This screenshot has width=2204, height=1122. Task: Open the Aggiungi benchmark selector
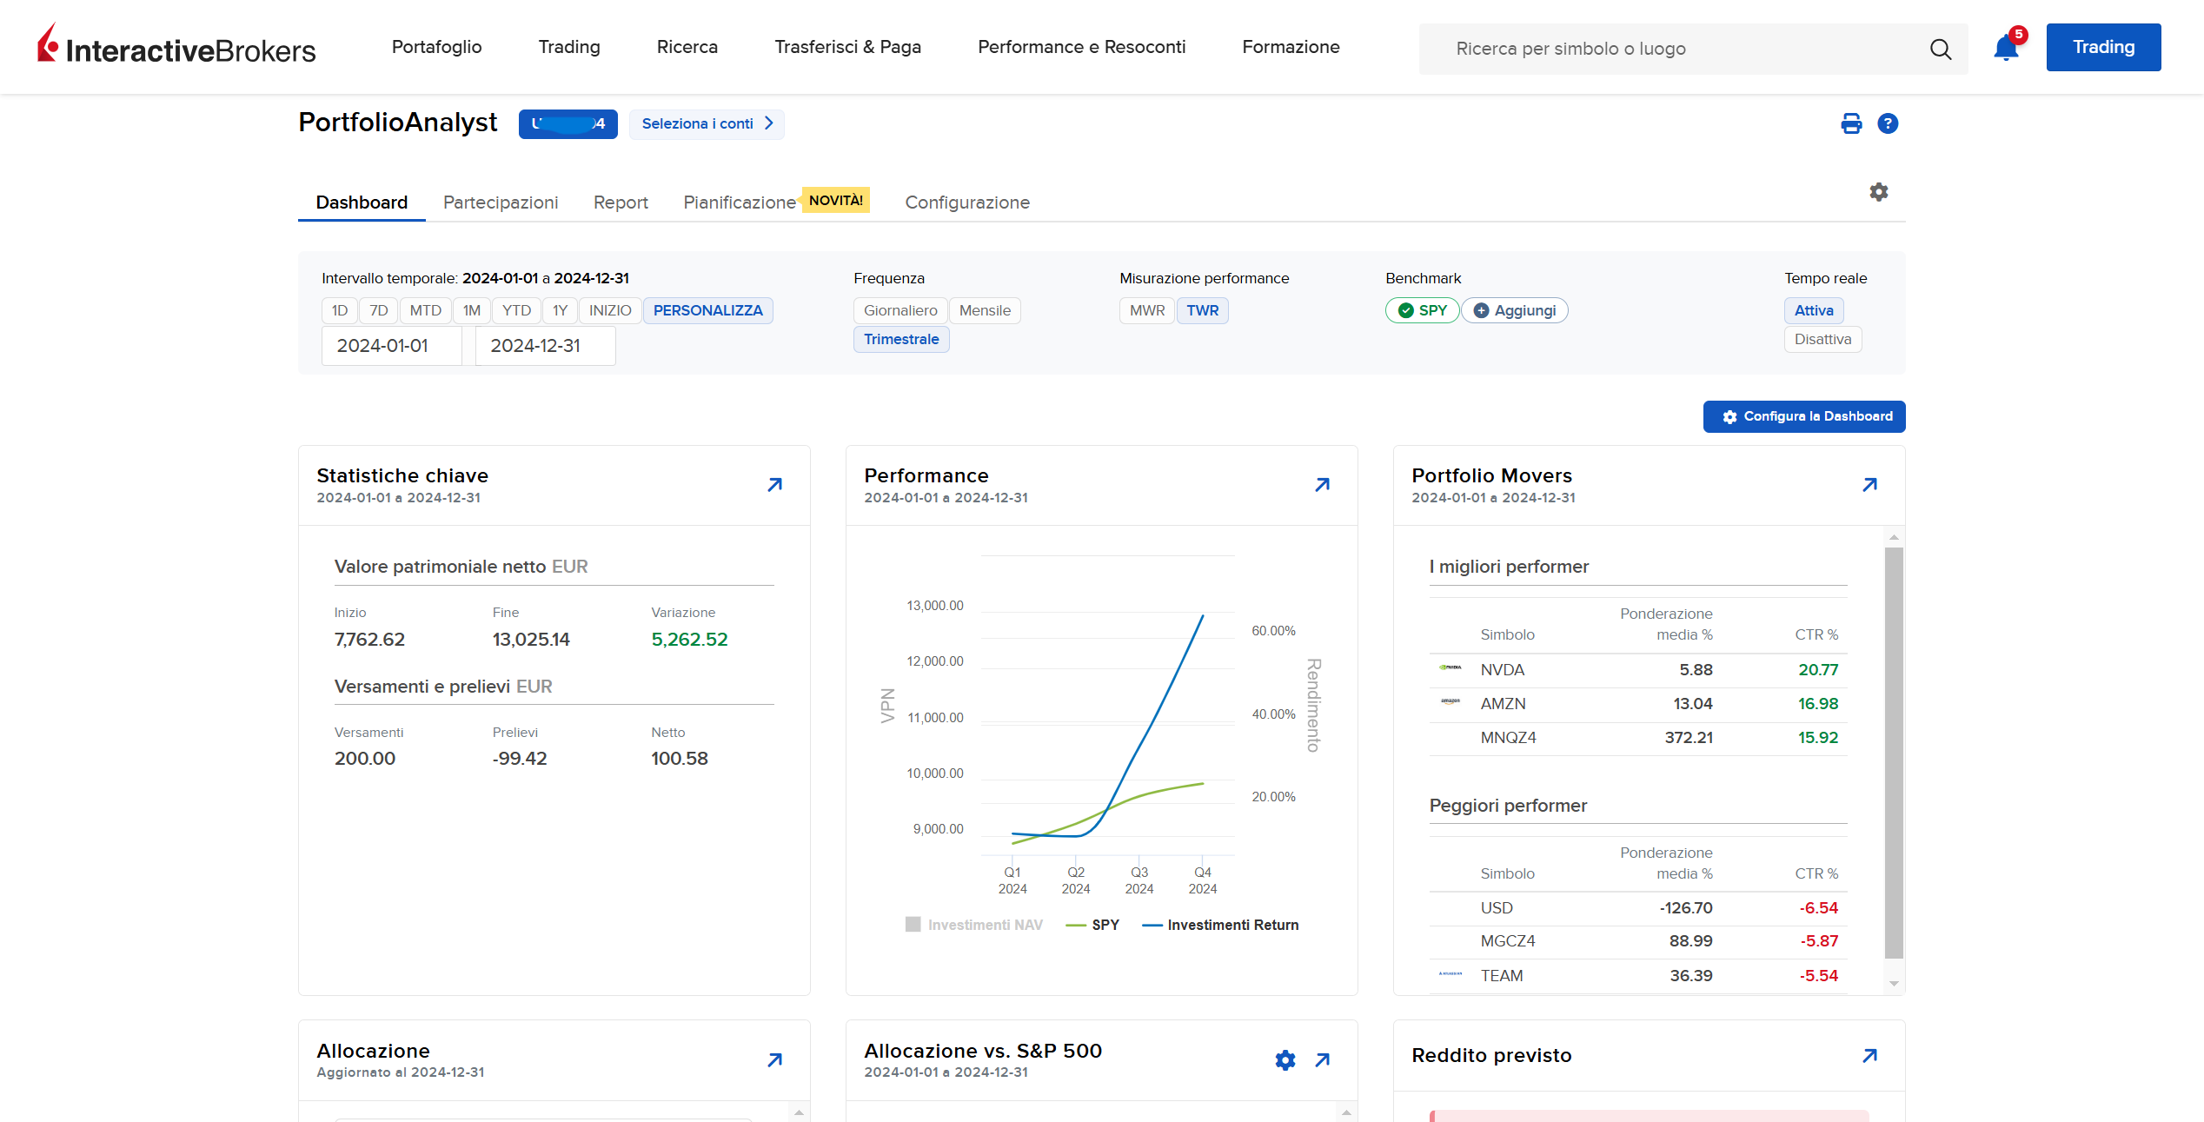point(1515,310)
